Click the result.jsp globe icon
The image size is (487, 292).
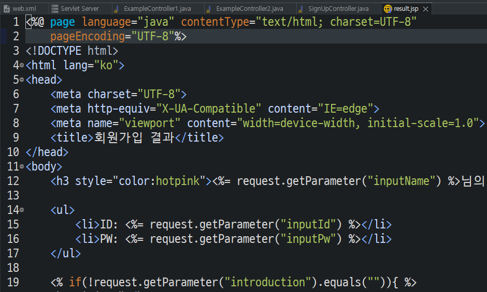[388, 9]
